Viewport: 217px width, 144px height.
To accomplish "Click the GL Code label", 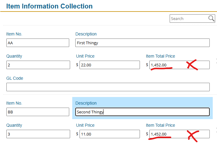I will point(15,78).
